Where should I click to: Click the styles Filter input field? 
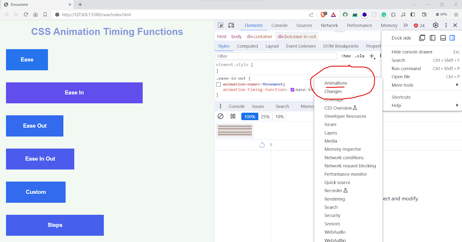tap(276, 56)
